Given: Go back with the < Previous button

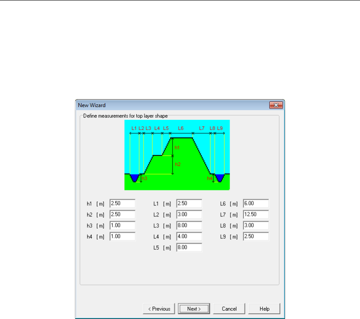Looking at the screenshot, I should click(x=159, y=308).
